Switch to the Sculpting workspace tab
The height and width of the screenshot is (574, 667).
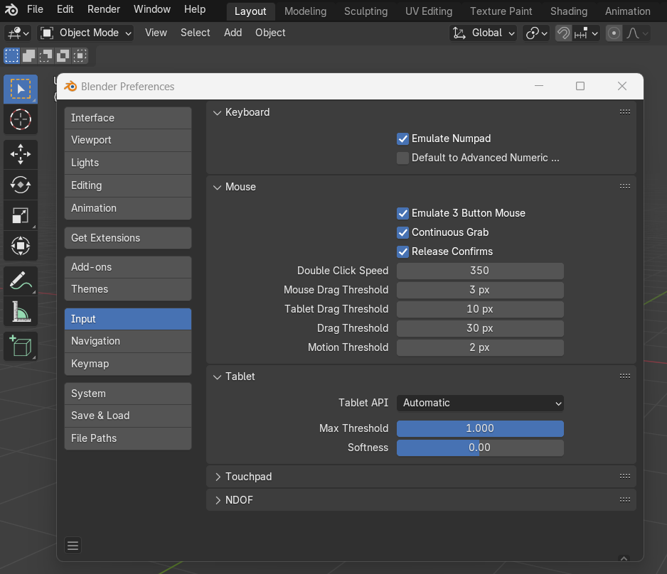pos(365,11)
